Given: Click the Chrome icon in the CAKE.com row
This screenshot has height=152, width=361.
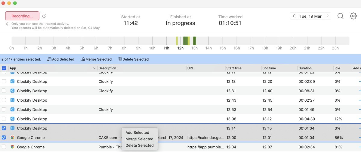Looking at the screenshot, I should [12, 138].
